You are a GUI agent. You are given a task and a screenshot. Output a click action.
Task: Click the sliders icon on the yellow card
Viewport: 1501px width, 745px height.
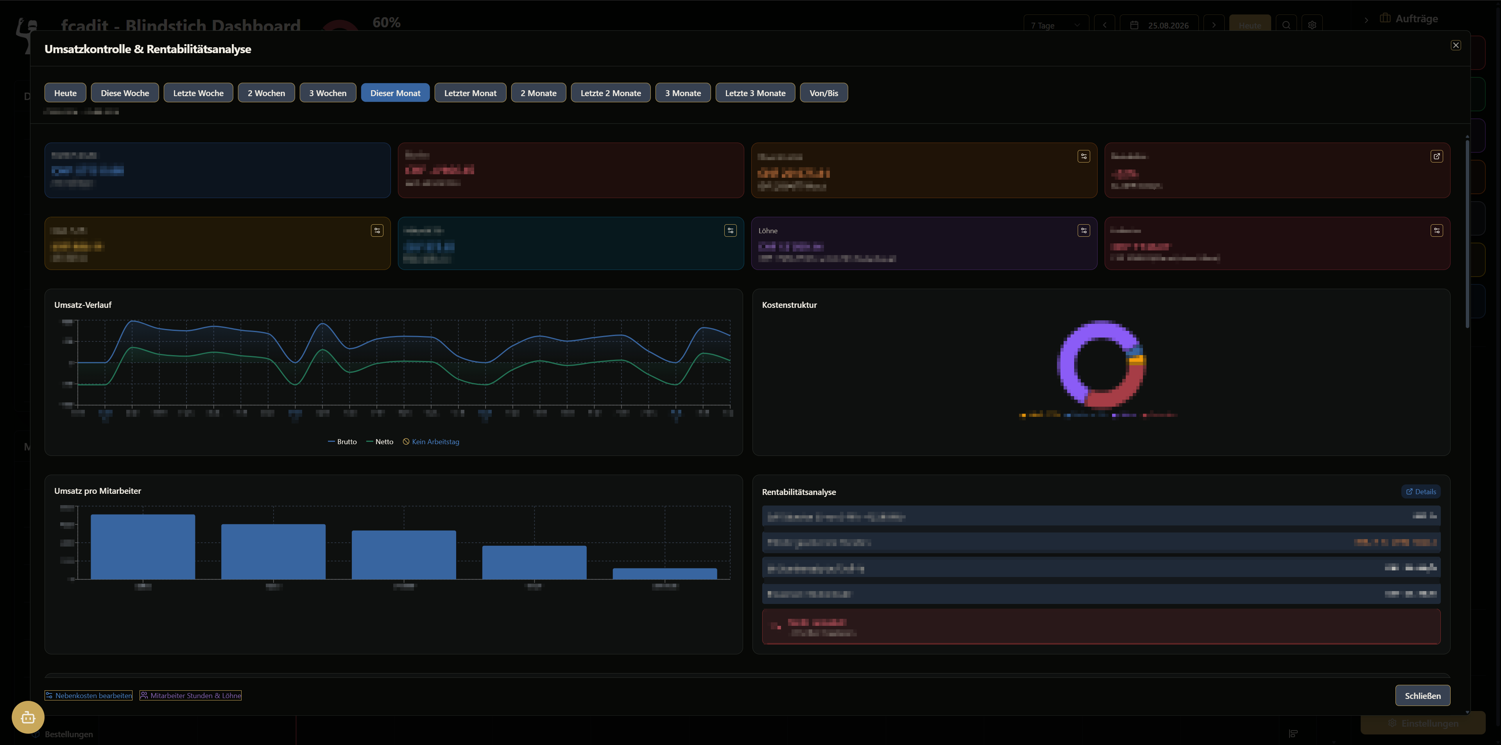click(x=377, y=230)
